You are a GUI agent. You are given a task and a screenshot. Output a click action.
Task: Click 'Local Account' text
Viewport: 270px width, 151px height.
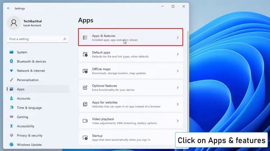click(32, 25)
